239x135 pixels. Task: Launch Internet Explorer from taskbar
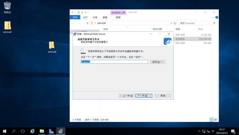tap(33, 131)
